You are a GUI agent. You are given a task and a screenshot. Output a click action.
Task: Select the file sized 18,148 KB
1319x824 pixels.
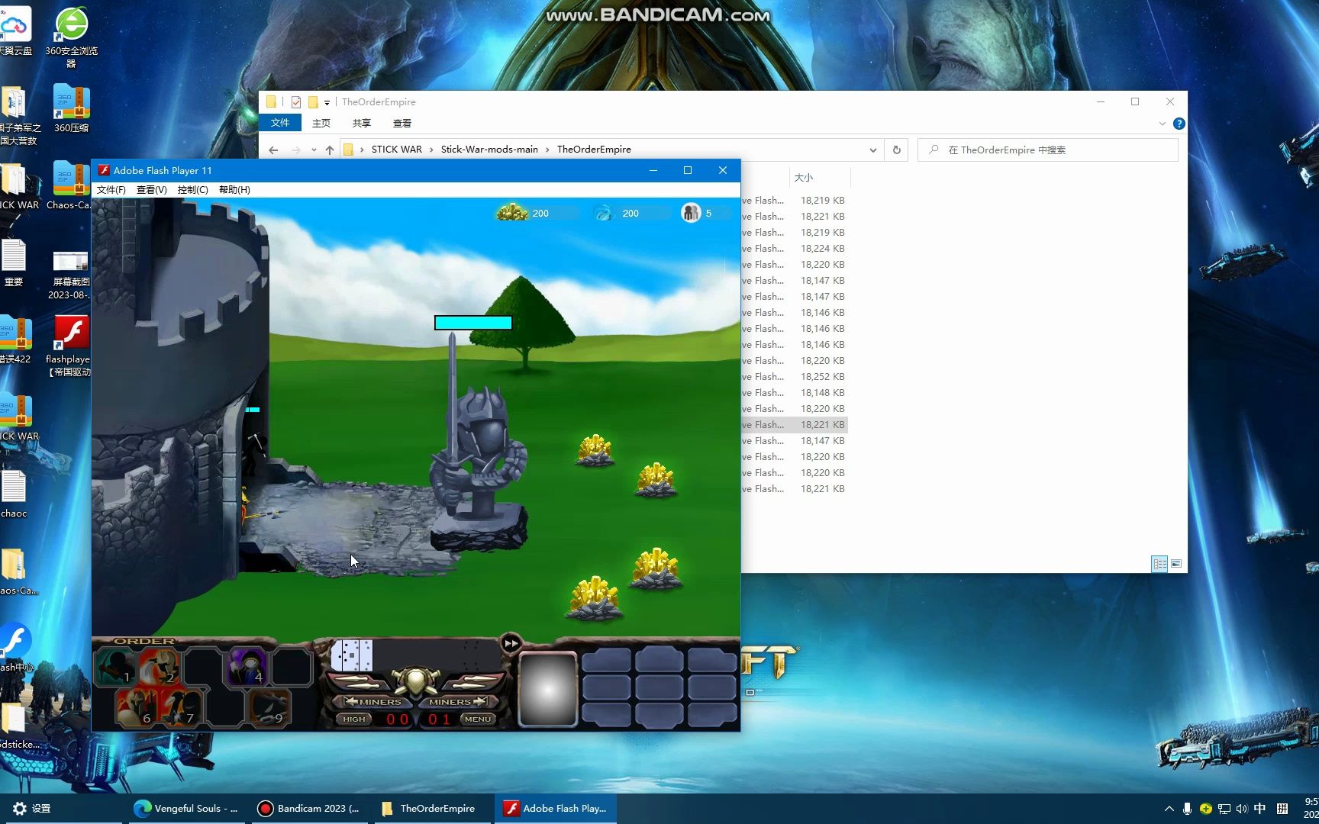coord(794,393)
